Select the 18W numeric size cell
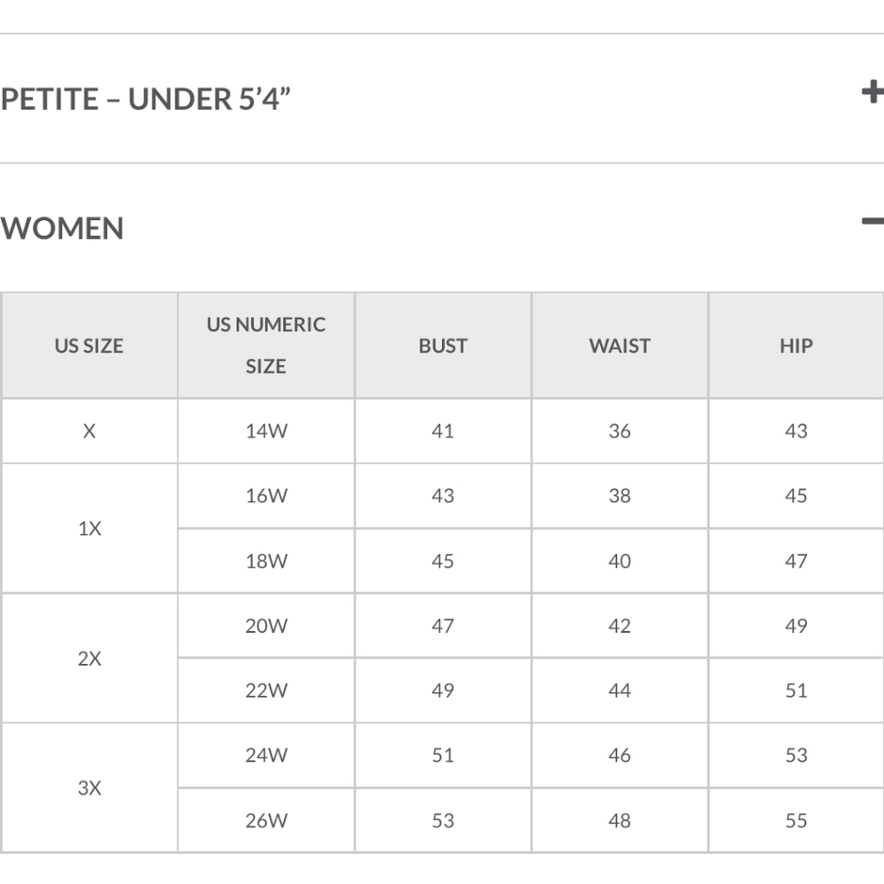Viewport: 884px width, 884px height. pyautogui.click(x=266, y=561)
